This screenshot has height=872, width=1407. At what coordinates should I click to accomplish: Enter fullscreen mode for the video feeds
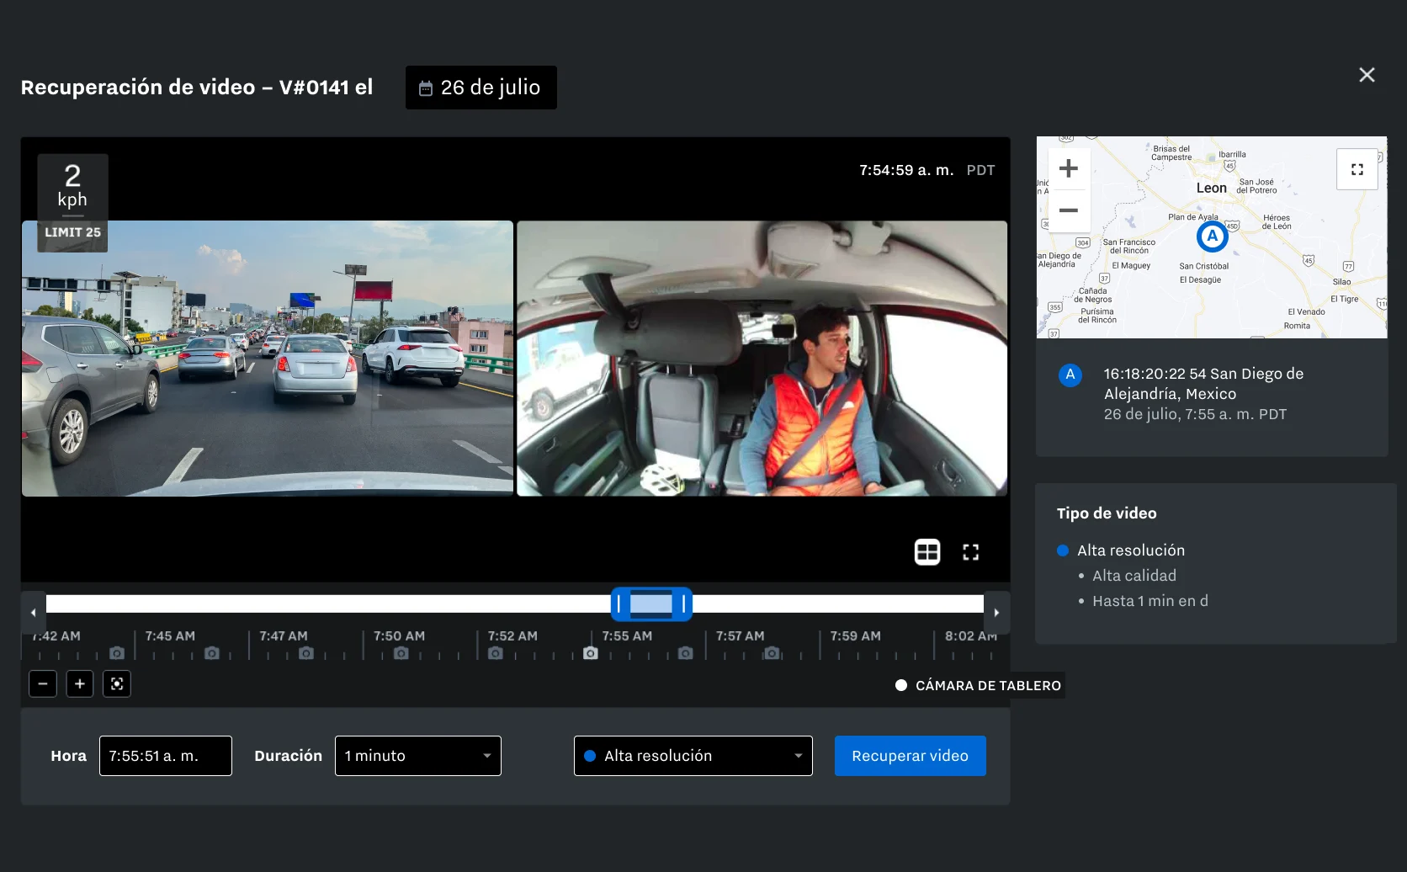970,552
